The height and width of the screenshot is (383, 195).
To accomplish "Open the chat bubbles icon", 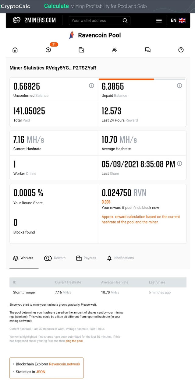I will 148,50.
